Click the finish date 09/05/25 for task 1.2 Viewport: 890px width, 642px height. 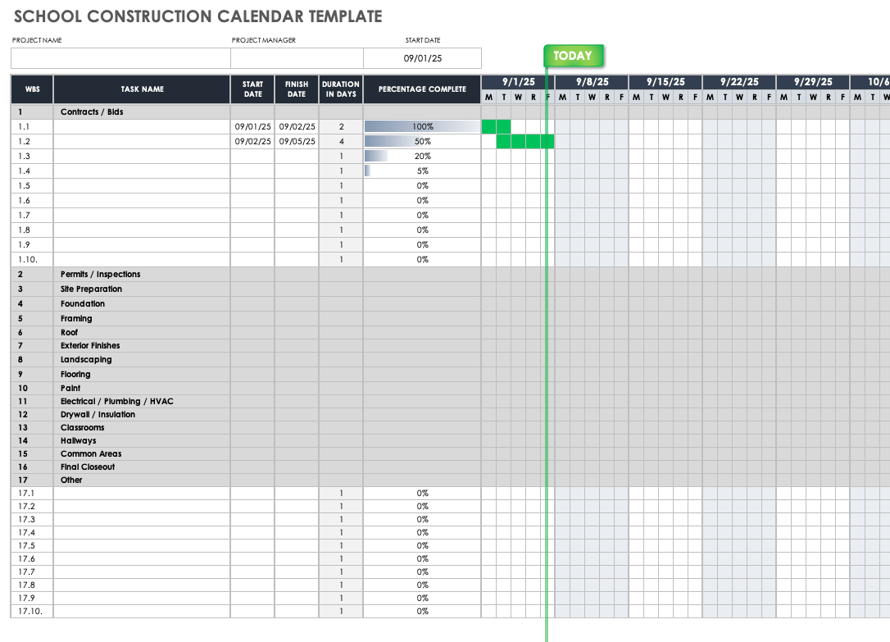click(297, 141)
